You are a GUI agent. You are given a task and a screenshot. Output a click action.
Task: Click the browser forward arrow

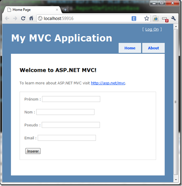[x=15, y=19]
